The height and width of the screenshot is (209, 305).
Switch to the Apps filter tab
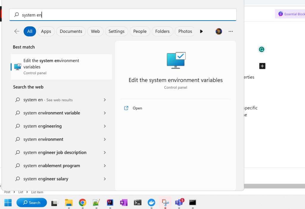click(x=46, y=31)
